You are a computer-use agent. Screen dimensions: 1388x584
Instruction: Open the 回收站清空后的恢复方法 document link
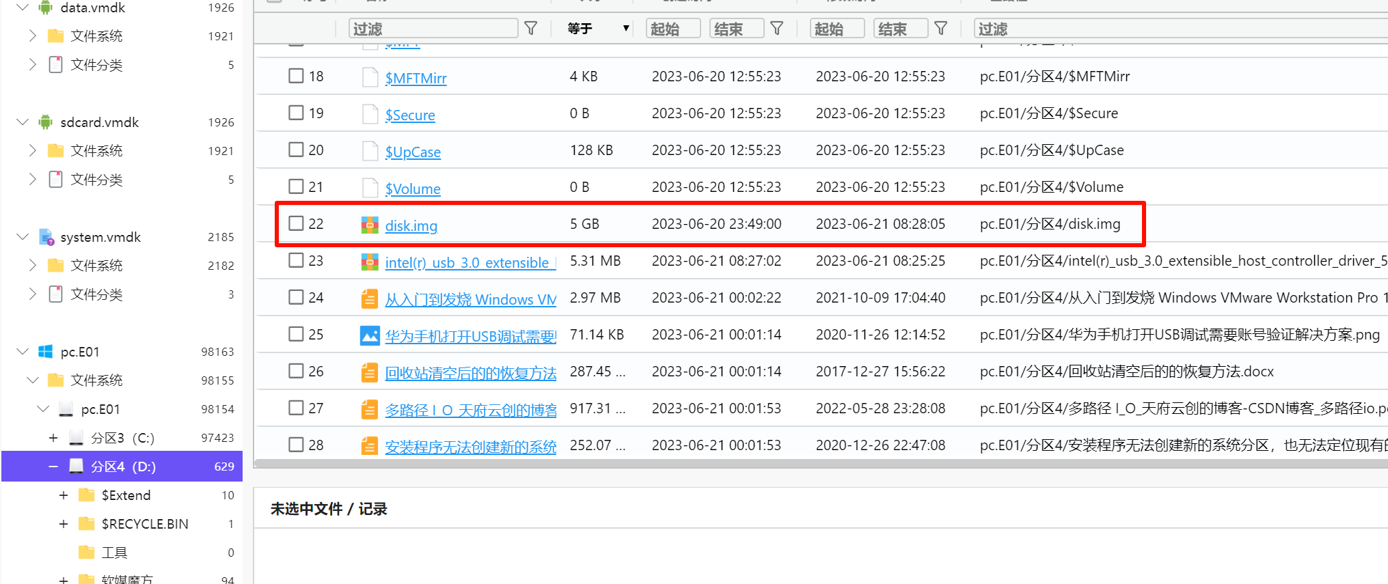pos(470,373)
